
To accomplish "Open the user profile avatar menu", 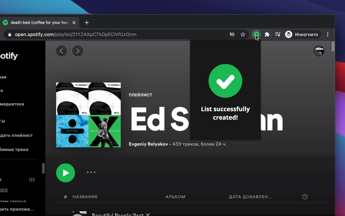I will coord(319,51).
